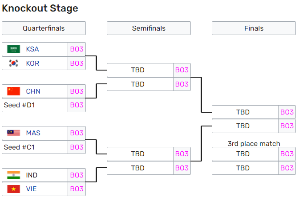This screenshot has width=299, height=201.
Task: Select the Finals column header
Action: point(254,28)
